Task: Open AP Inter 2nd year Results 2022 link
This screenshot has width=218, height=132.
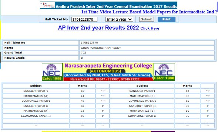Action: tap(99, 28)
